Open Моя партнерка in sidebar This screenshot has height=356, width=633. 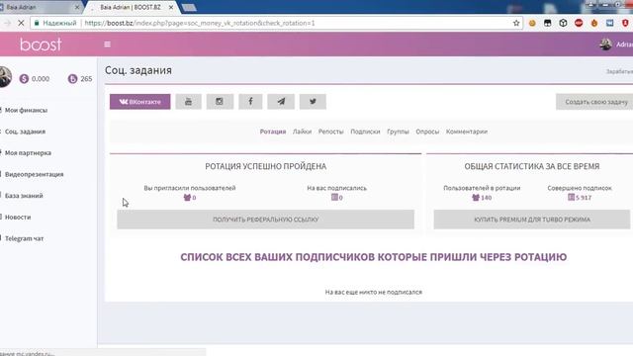pos(28,153)
